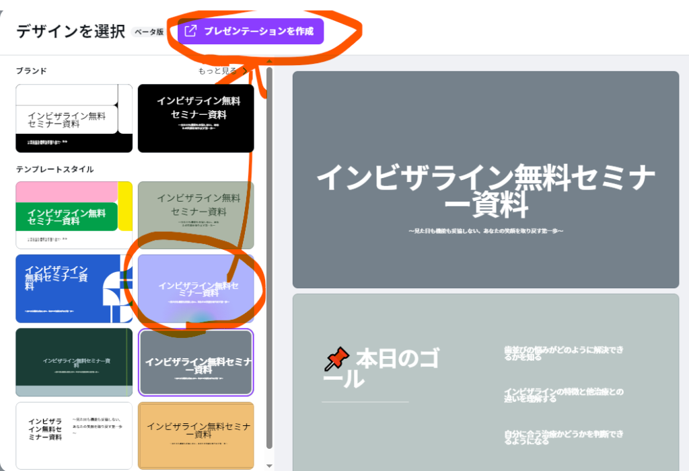689x471 pixels.
Task: Choose the sage green template style
Action: [x=196, y=215]
